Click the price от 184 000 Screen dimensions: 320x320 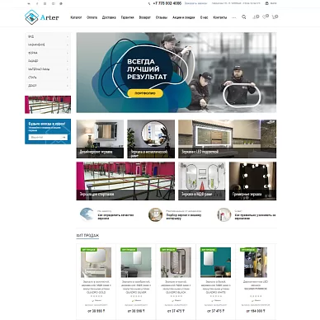pyautogui.click(x=256, y=311)
